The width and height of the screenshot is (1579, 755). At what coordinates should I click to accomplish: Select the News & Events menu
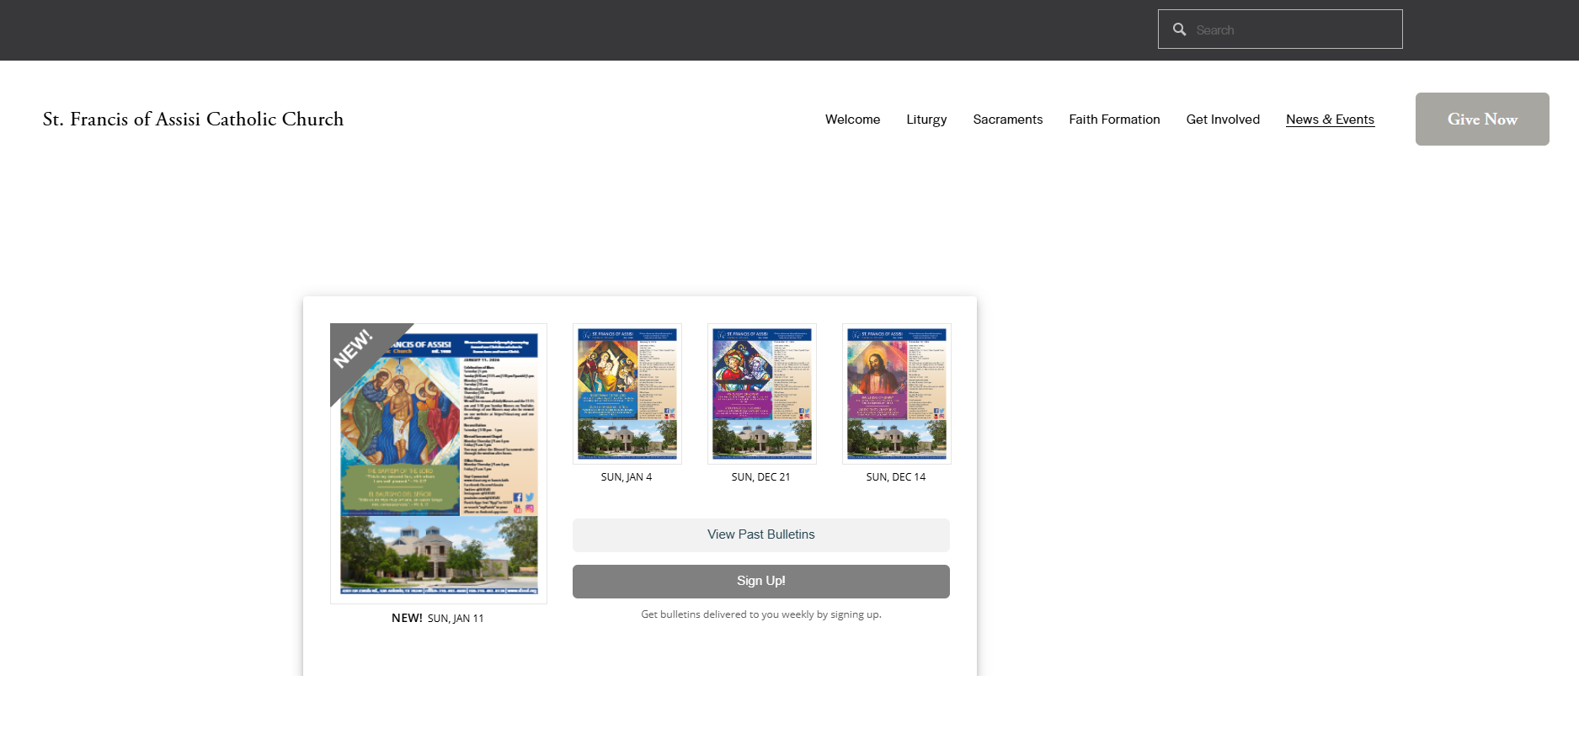[x=1330, y=120]
